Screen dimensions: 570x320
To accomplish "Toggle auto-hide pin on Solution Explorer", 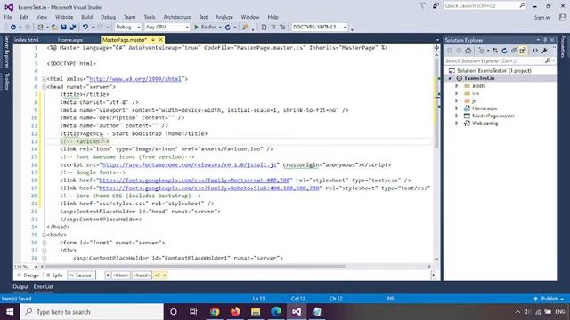I will [x=545, y=40].
